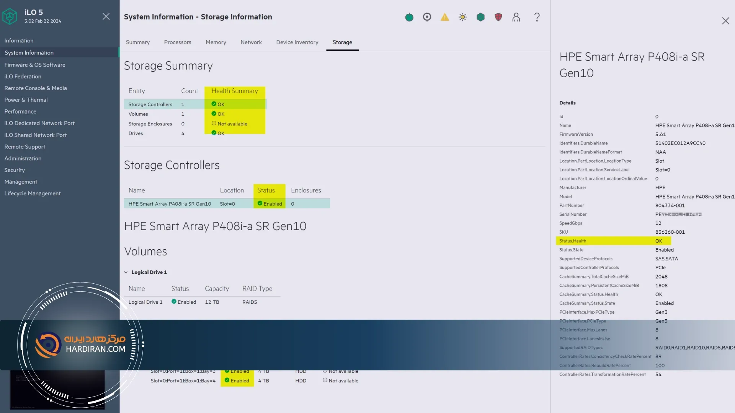The image size is (735, 413).
Task: Click the sun-shaped health status icon
Action: click(x=462, y=17)
